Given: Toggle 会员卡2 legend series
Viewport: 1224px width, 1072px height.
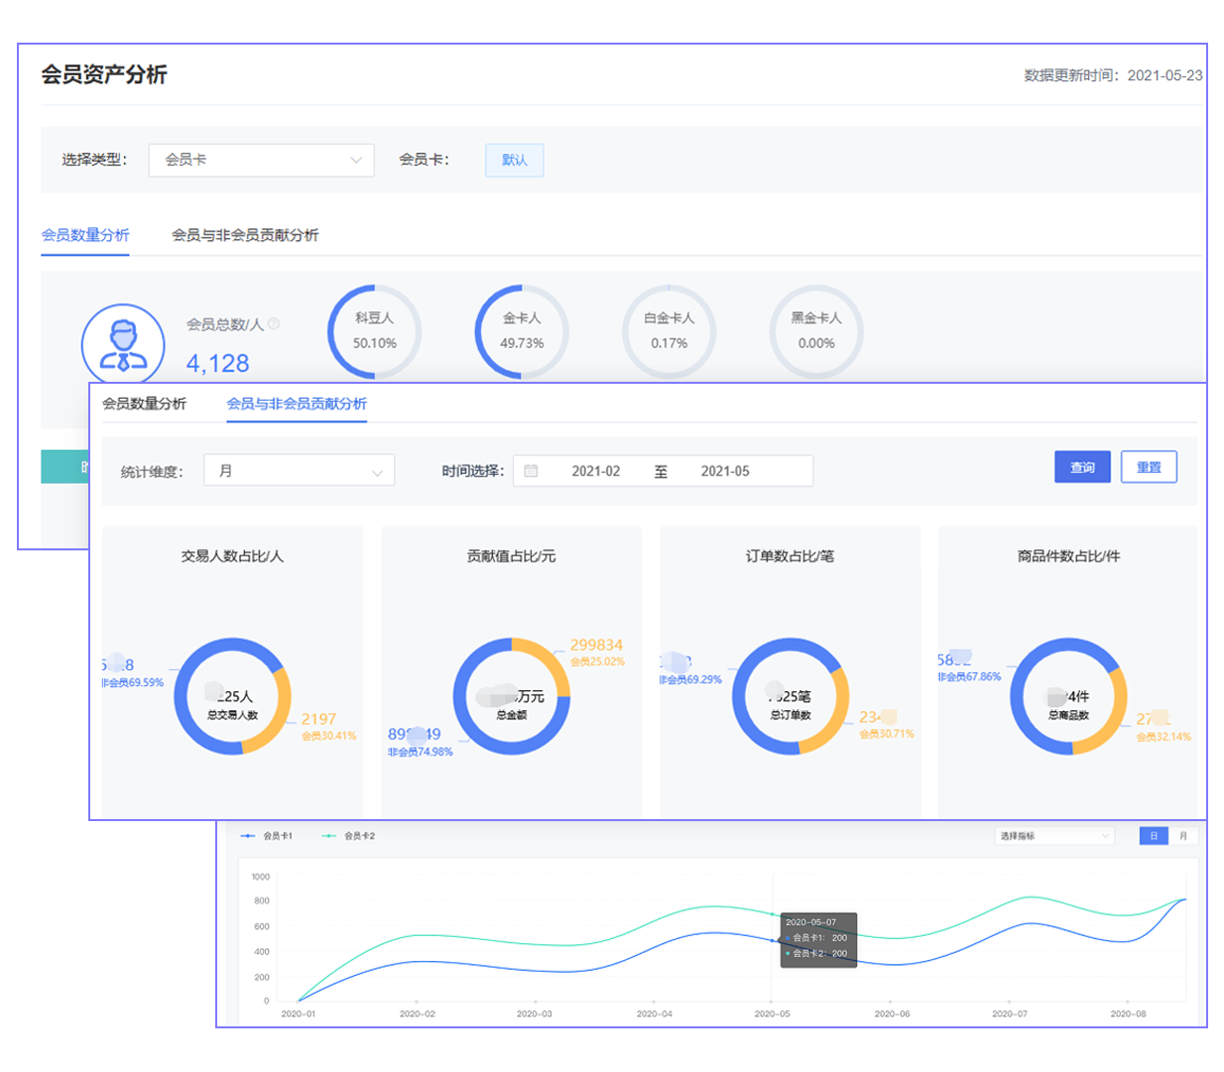Looking at the screenshot, I should [349, 836].
